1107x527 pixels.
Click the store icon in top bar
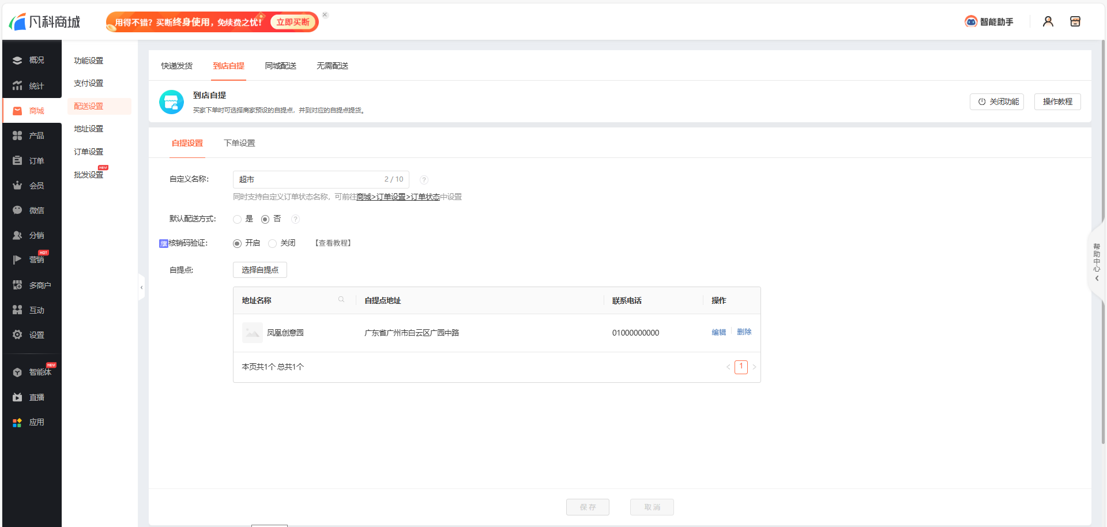tap(1075, 22)
